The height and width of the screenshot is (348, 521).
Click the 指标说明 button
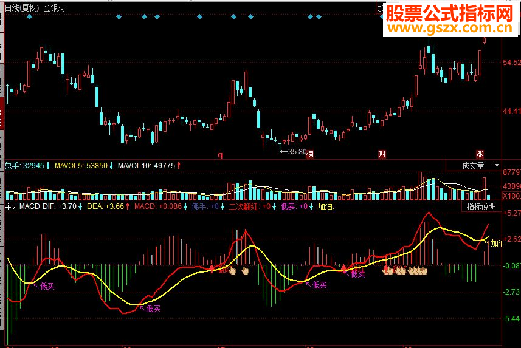pos(481,206)
